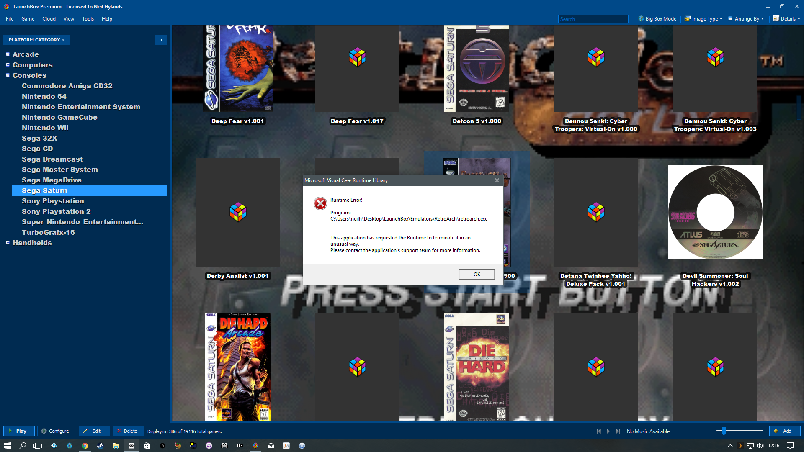This screenshot has width=804, height=452.
Task: Click the next music track button
Action: pos(618,431)
